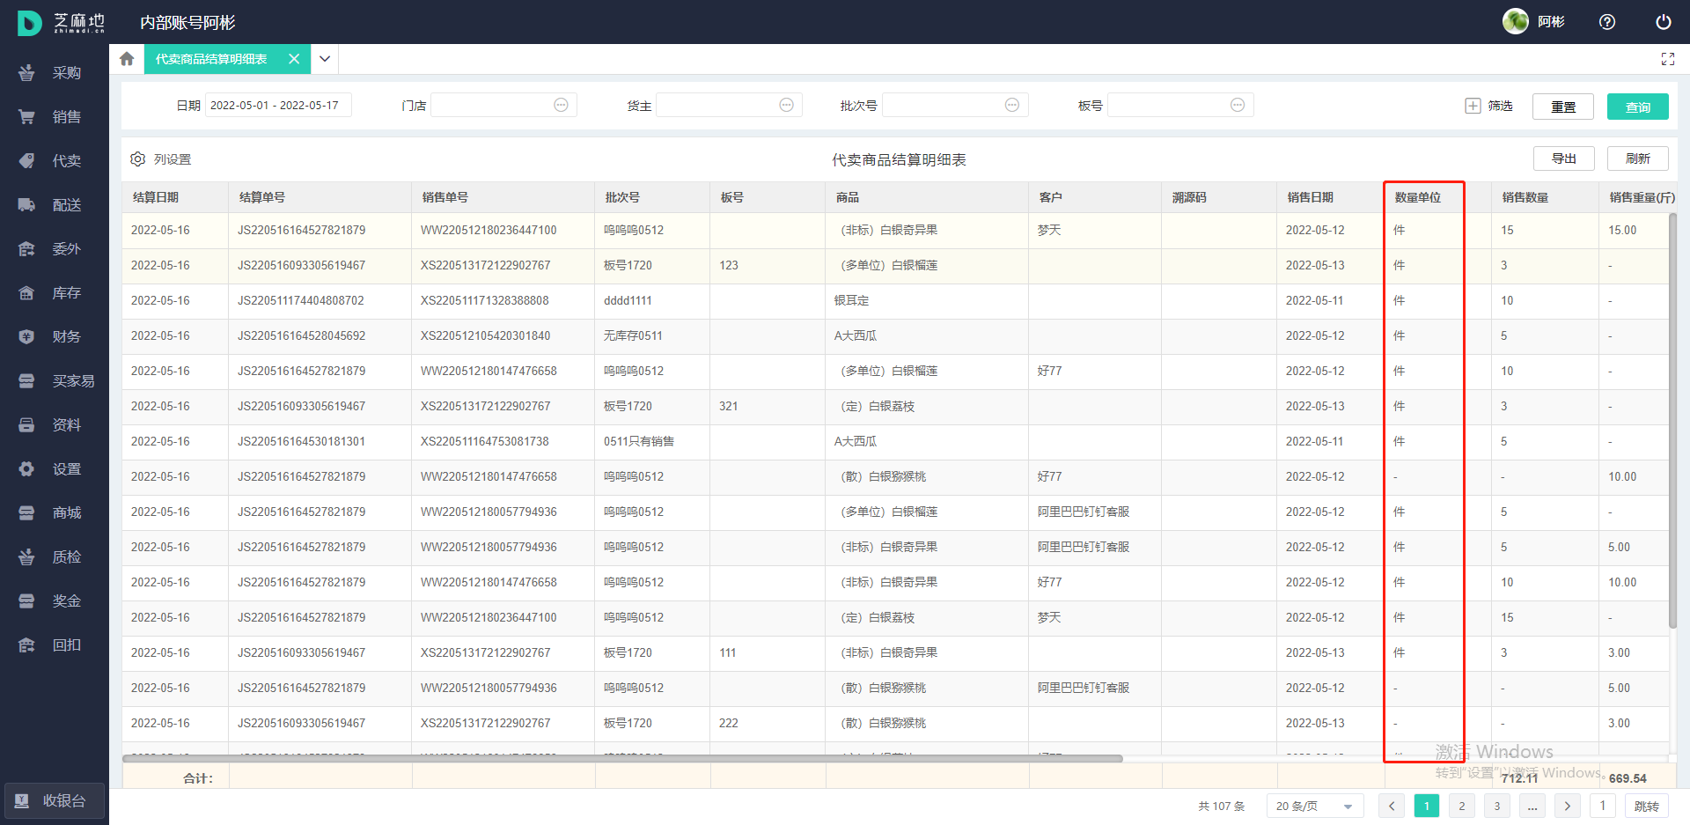Screen dimensions: 1690x825
Task: Open the 回扣 rebate sidebar icon
Action: pos(26,645)
